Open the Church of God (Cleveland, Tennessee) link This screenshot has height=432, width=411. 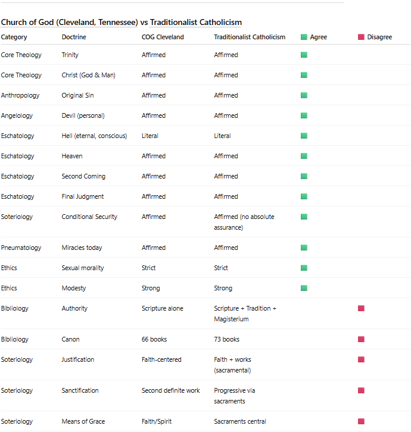pyautogui.click(x=69, y=23)
